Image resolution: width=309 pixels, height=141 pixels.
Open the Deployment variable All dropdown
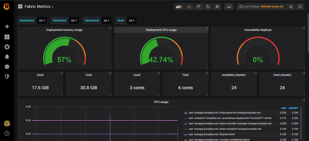[42, 21]
